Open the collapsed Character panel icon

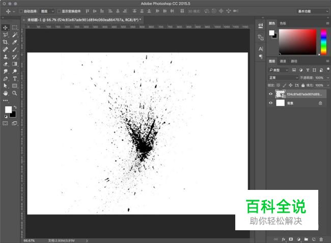click(x=261, y=49)
